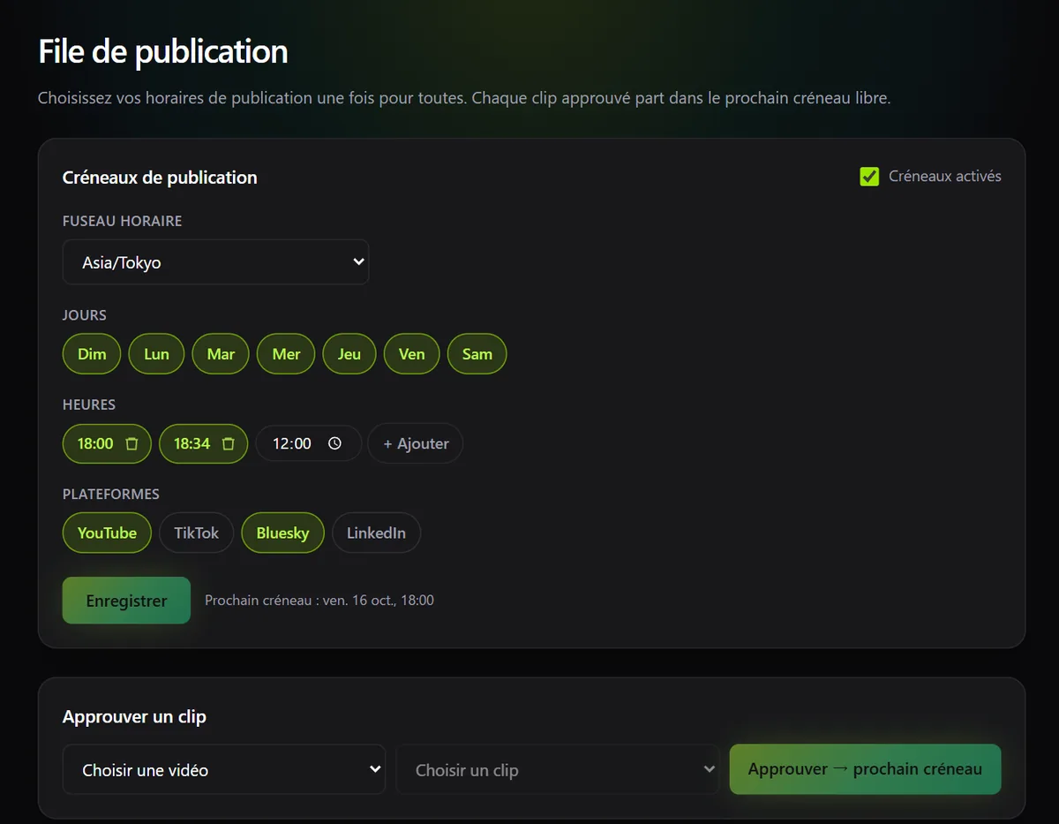Disable the Bluesky platform chip
The image size is (1059, 824).
(282, 533)
